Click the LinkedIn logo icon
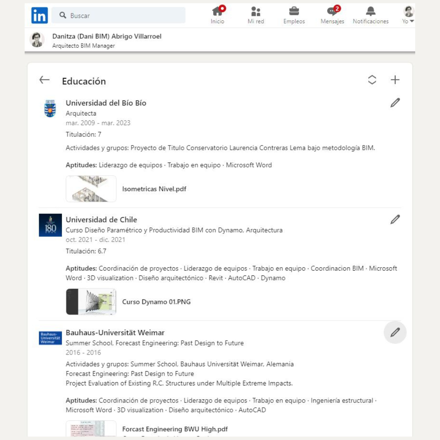 pyautogui.click(x=40, y=15)
